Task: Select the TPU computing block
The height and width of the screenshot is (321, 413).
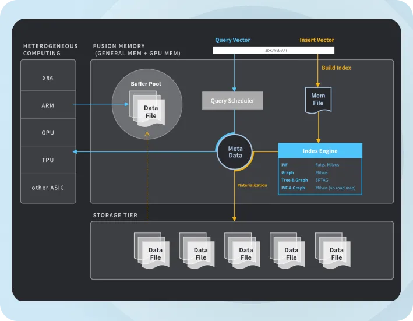Action: click(48, 160)
